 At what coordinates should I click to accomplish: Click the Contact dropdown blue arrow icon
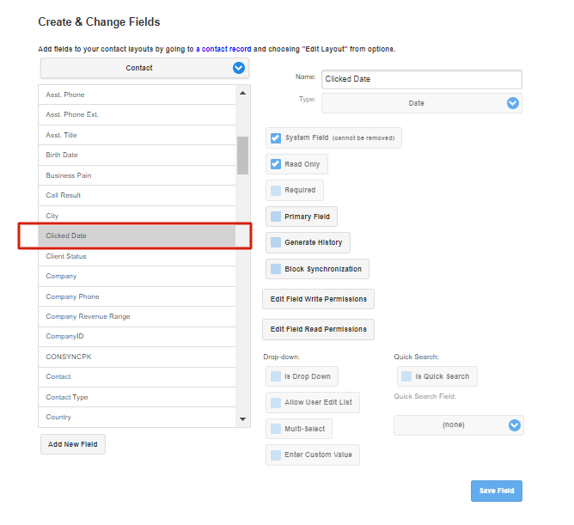pos(239,68)
